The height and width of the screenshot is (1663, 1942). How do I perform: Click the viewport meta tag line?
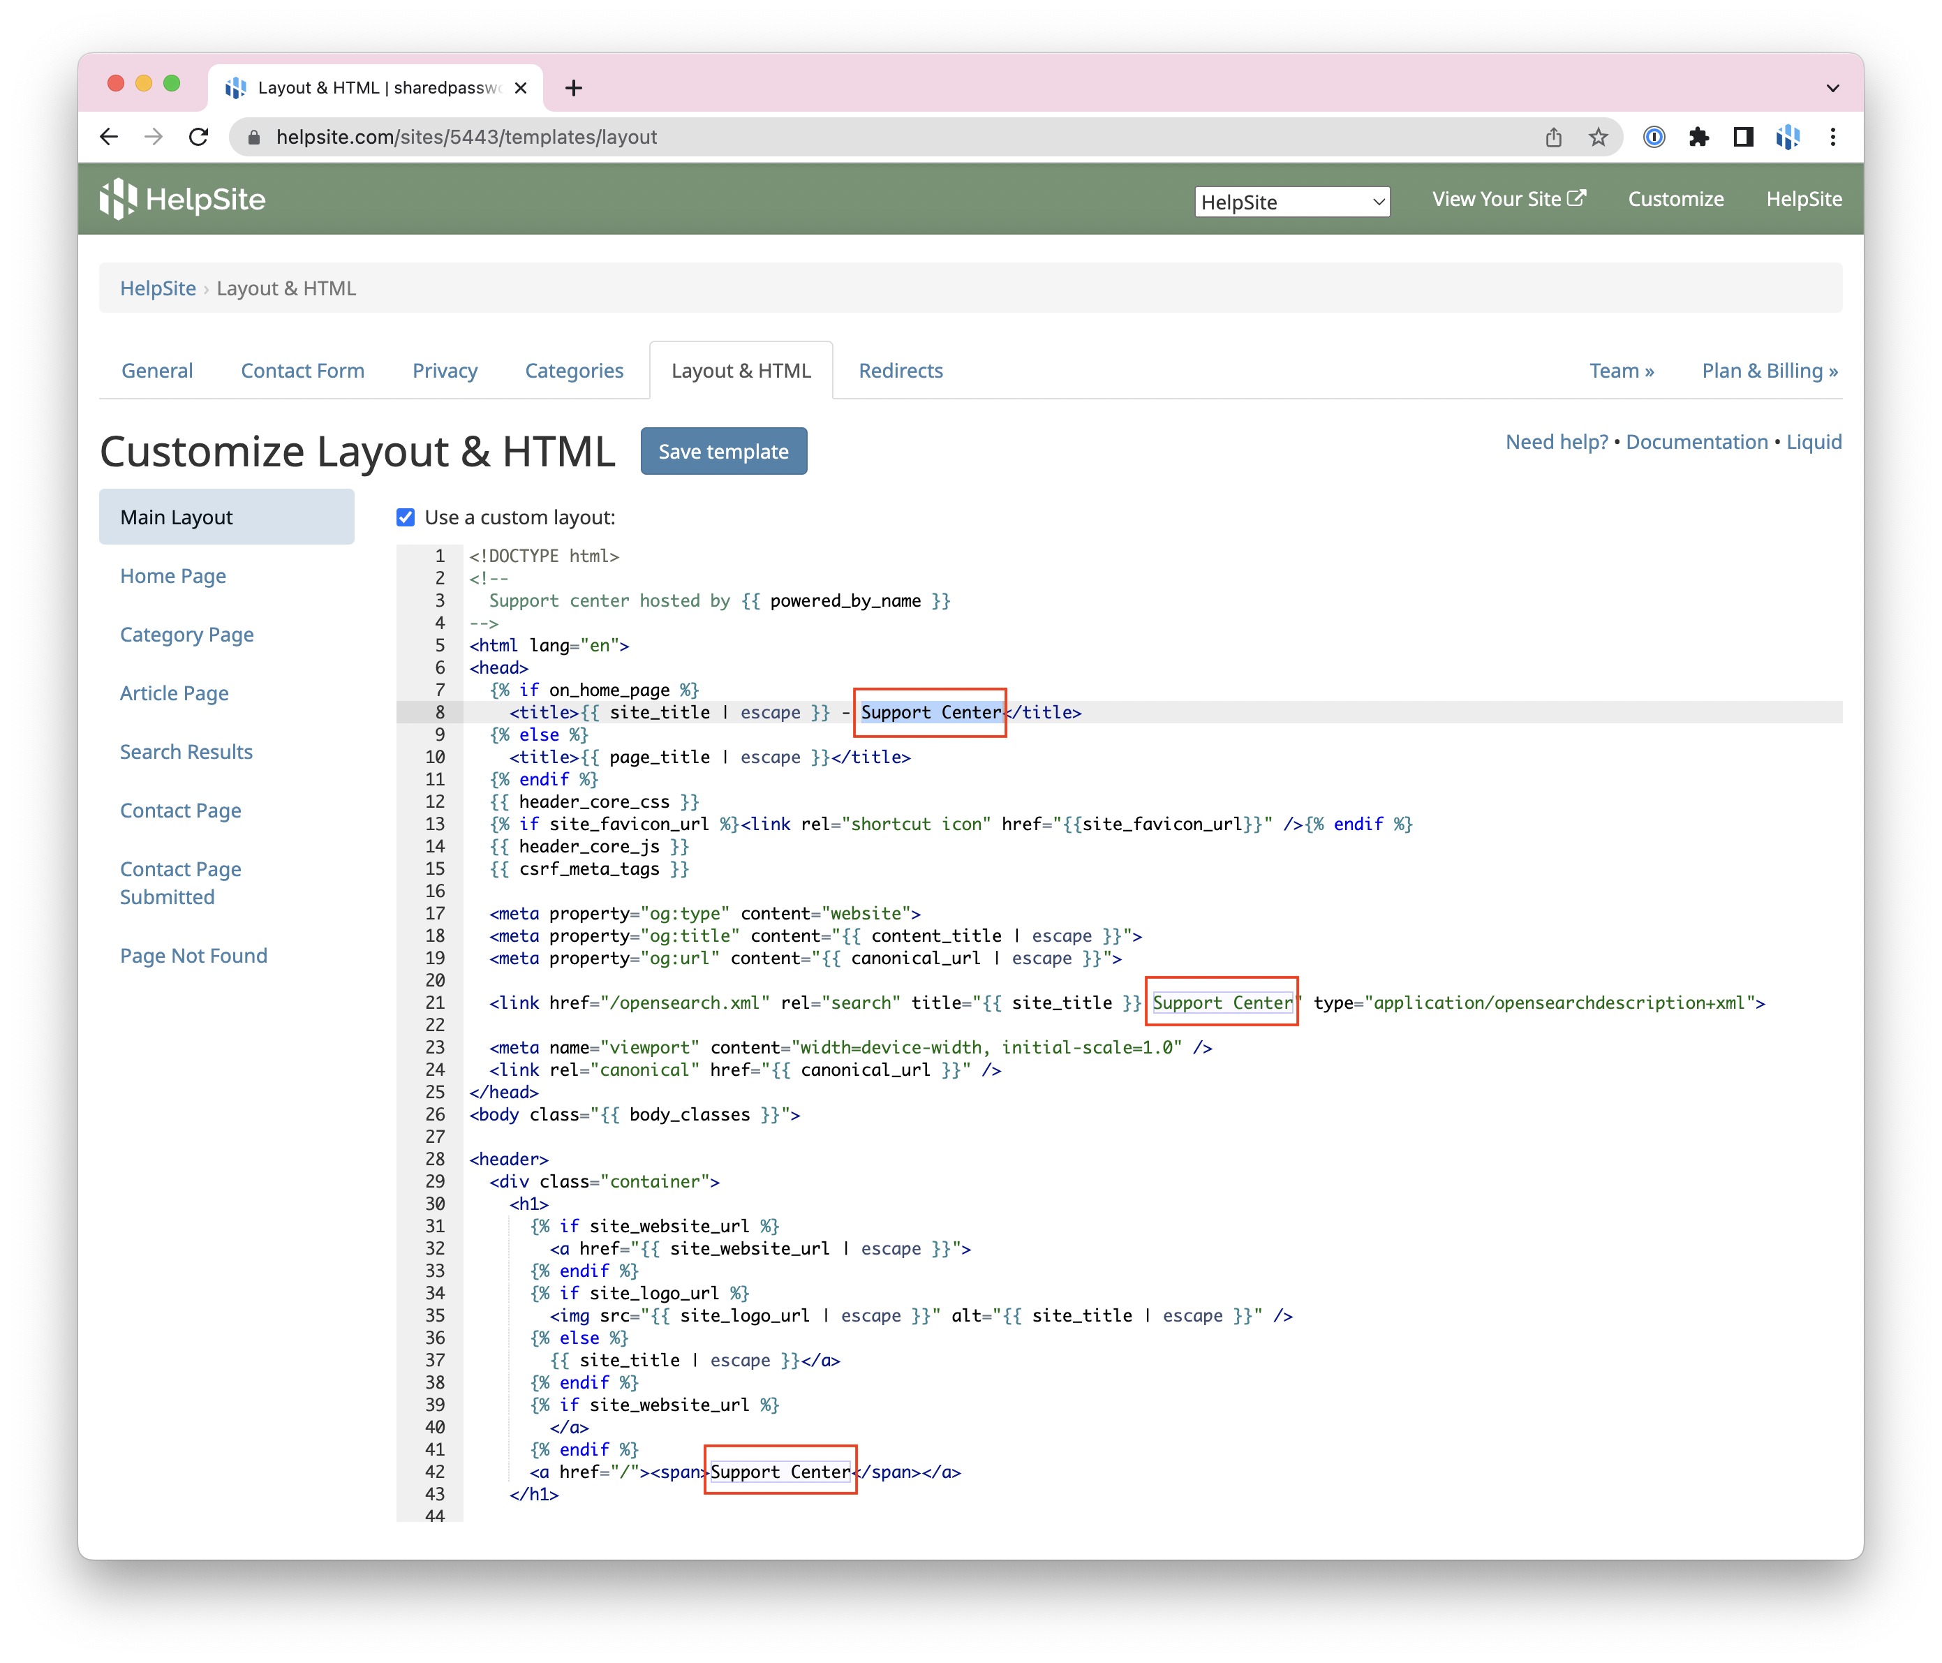click(851, 1047)
